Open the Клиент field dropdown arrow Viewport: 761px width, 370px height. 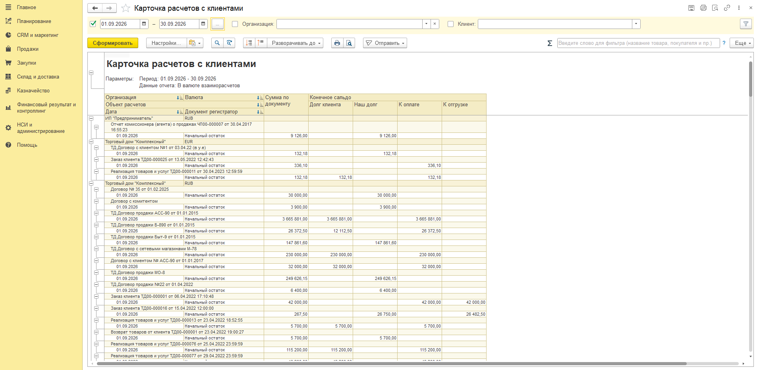(x=636, y=24)
